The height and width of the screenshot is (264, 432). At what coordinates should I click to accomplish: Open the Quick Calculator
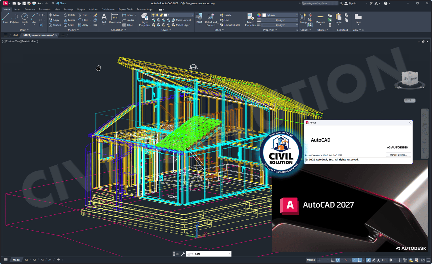[330, 25]
